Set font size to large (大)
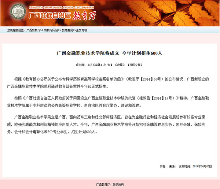The image size is (220, 189). [x=109, y=64]
